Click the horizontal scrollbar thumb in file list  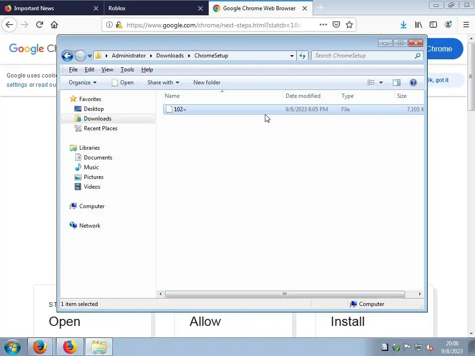(285, 294)
